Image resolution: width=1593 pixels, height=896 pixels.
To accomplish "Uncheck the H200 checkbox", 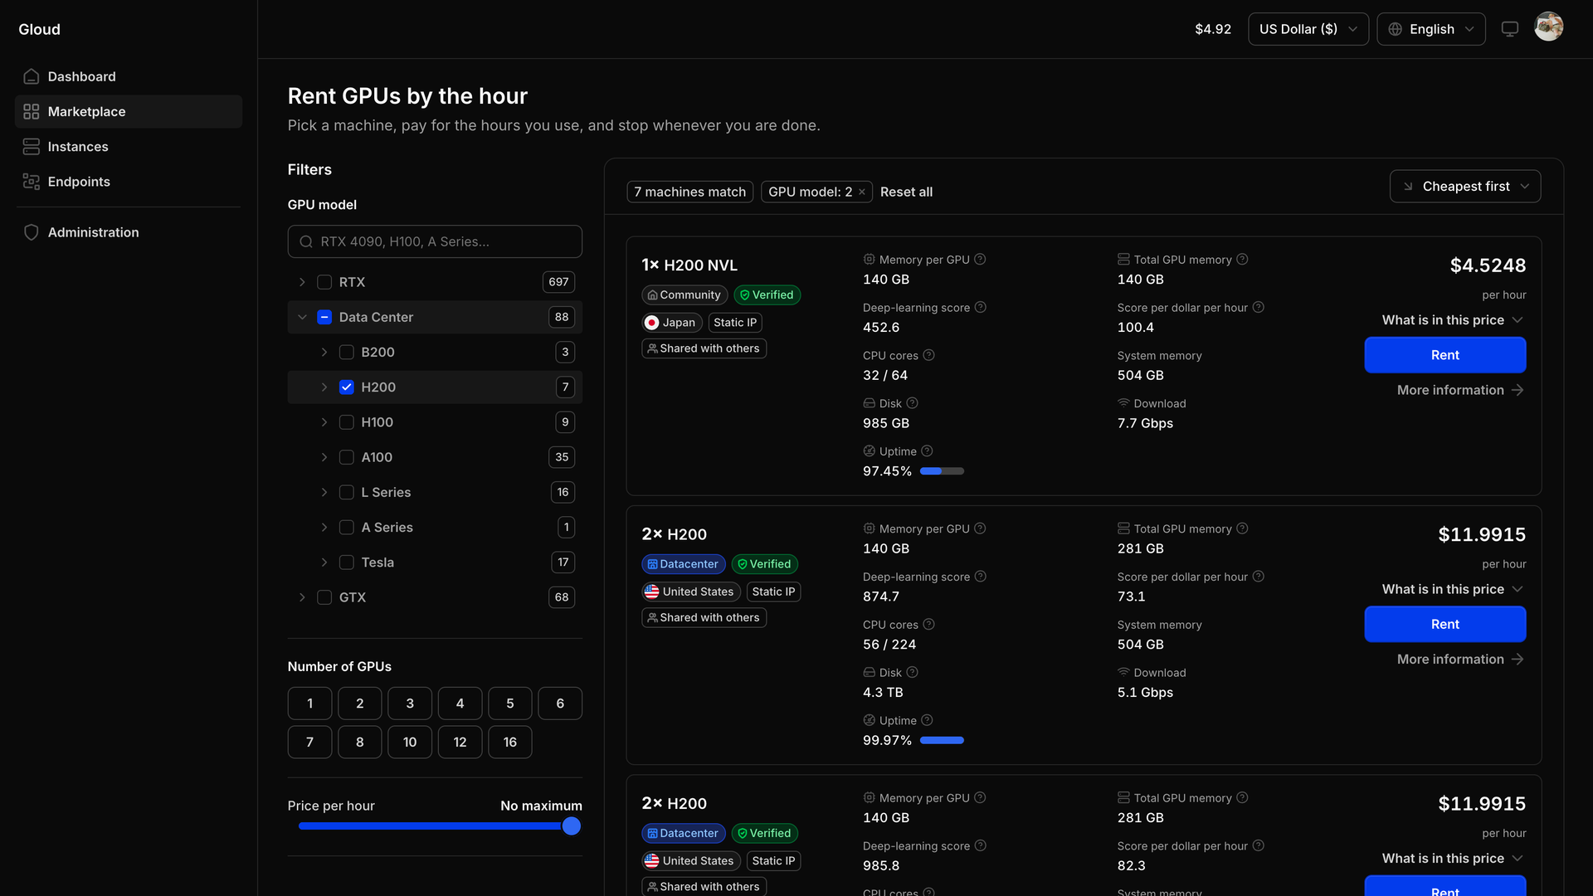I will 347,387.
